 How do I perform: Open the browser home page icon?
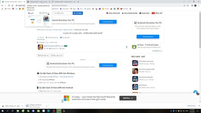pos(12,6)
